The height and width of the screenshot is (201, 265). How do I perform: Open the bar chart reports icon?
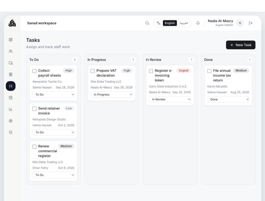pos(11,109)
